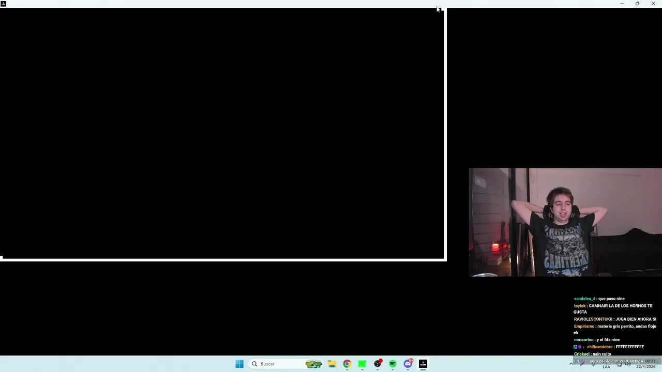This screenshot has height=372, width=662.
Task: Click the chat message 'nain culto'
Action: point(601,354)
